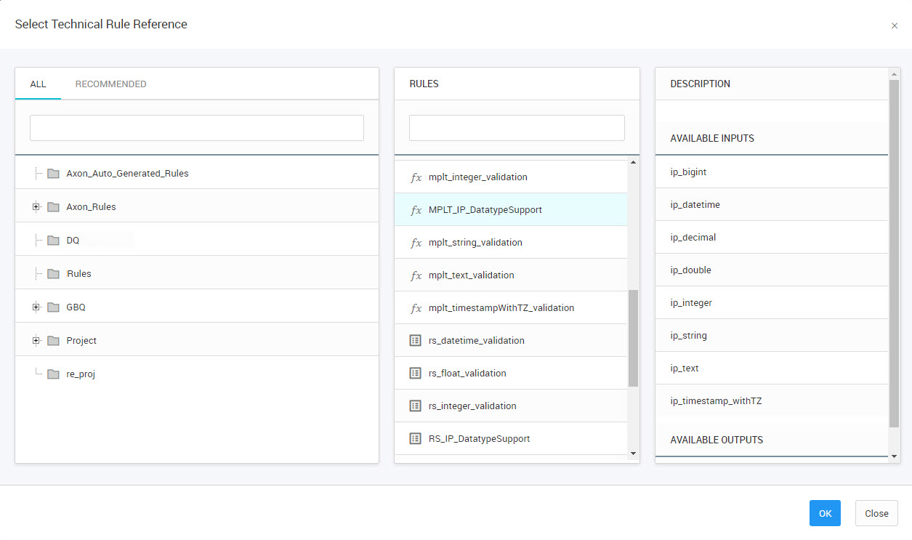The width and height of the screenshot is (912, 540).
Task: Click rules list scroll-down arrow
Action: pos(633,454)
